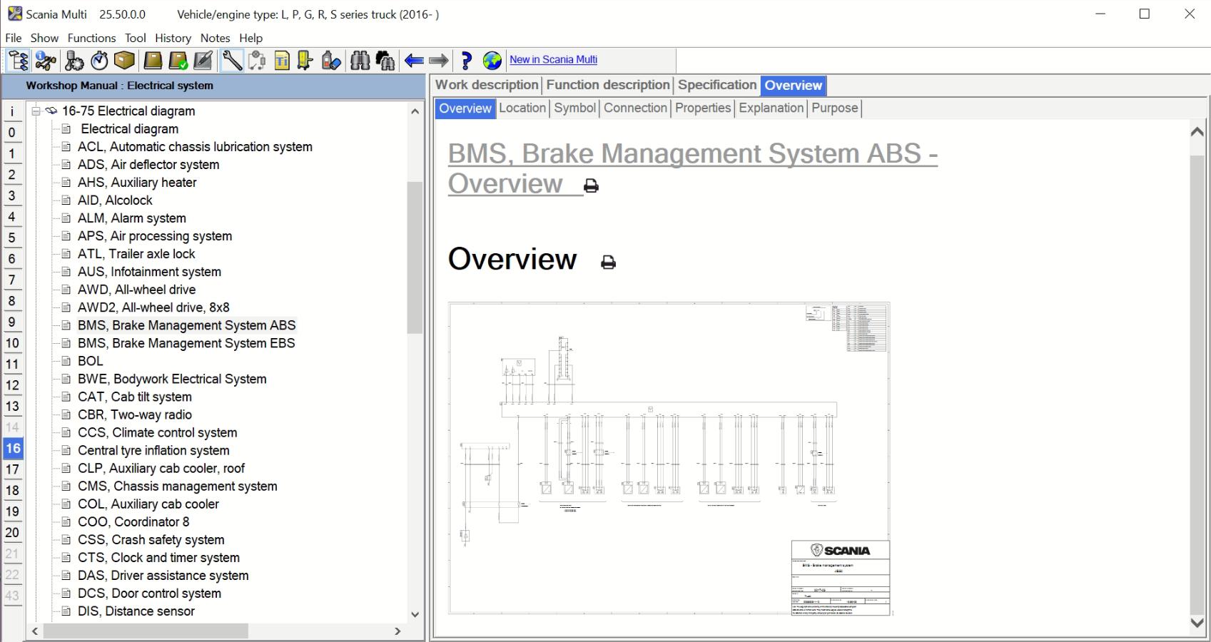Select BMS, Brake Management System EBS item
1211x642 pixels.
(x=186, y=343)
